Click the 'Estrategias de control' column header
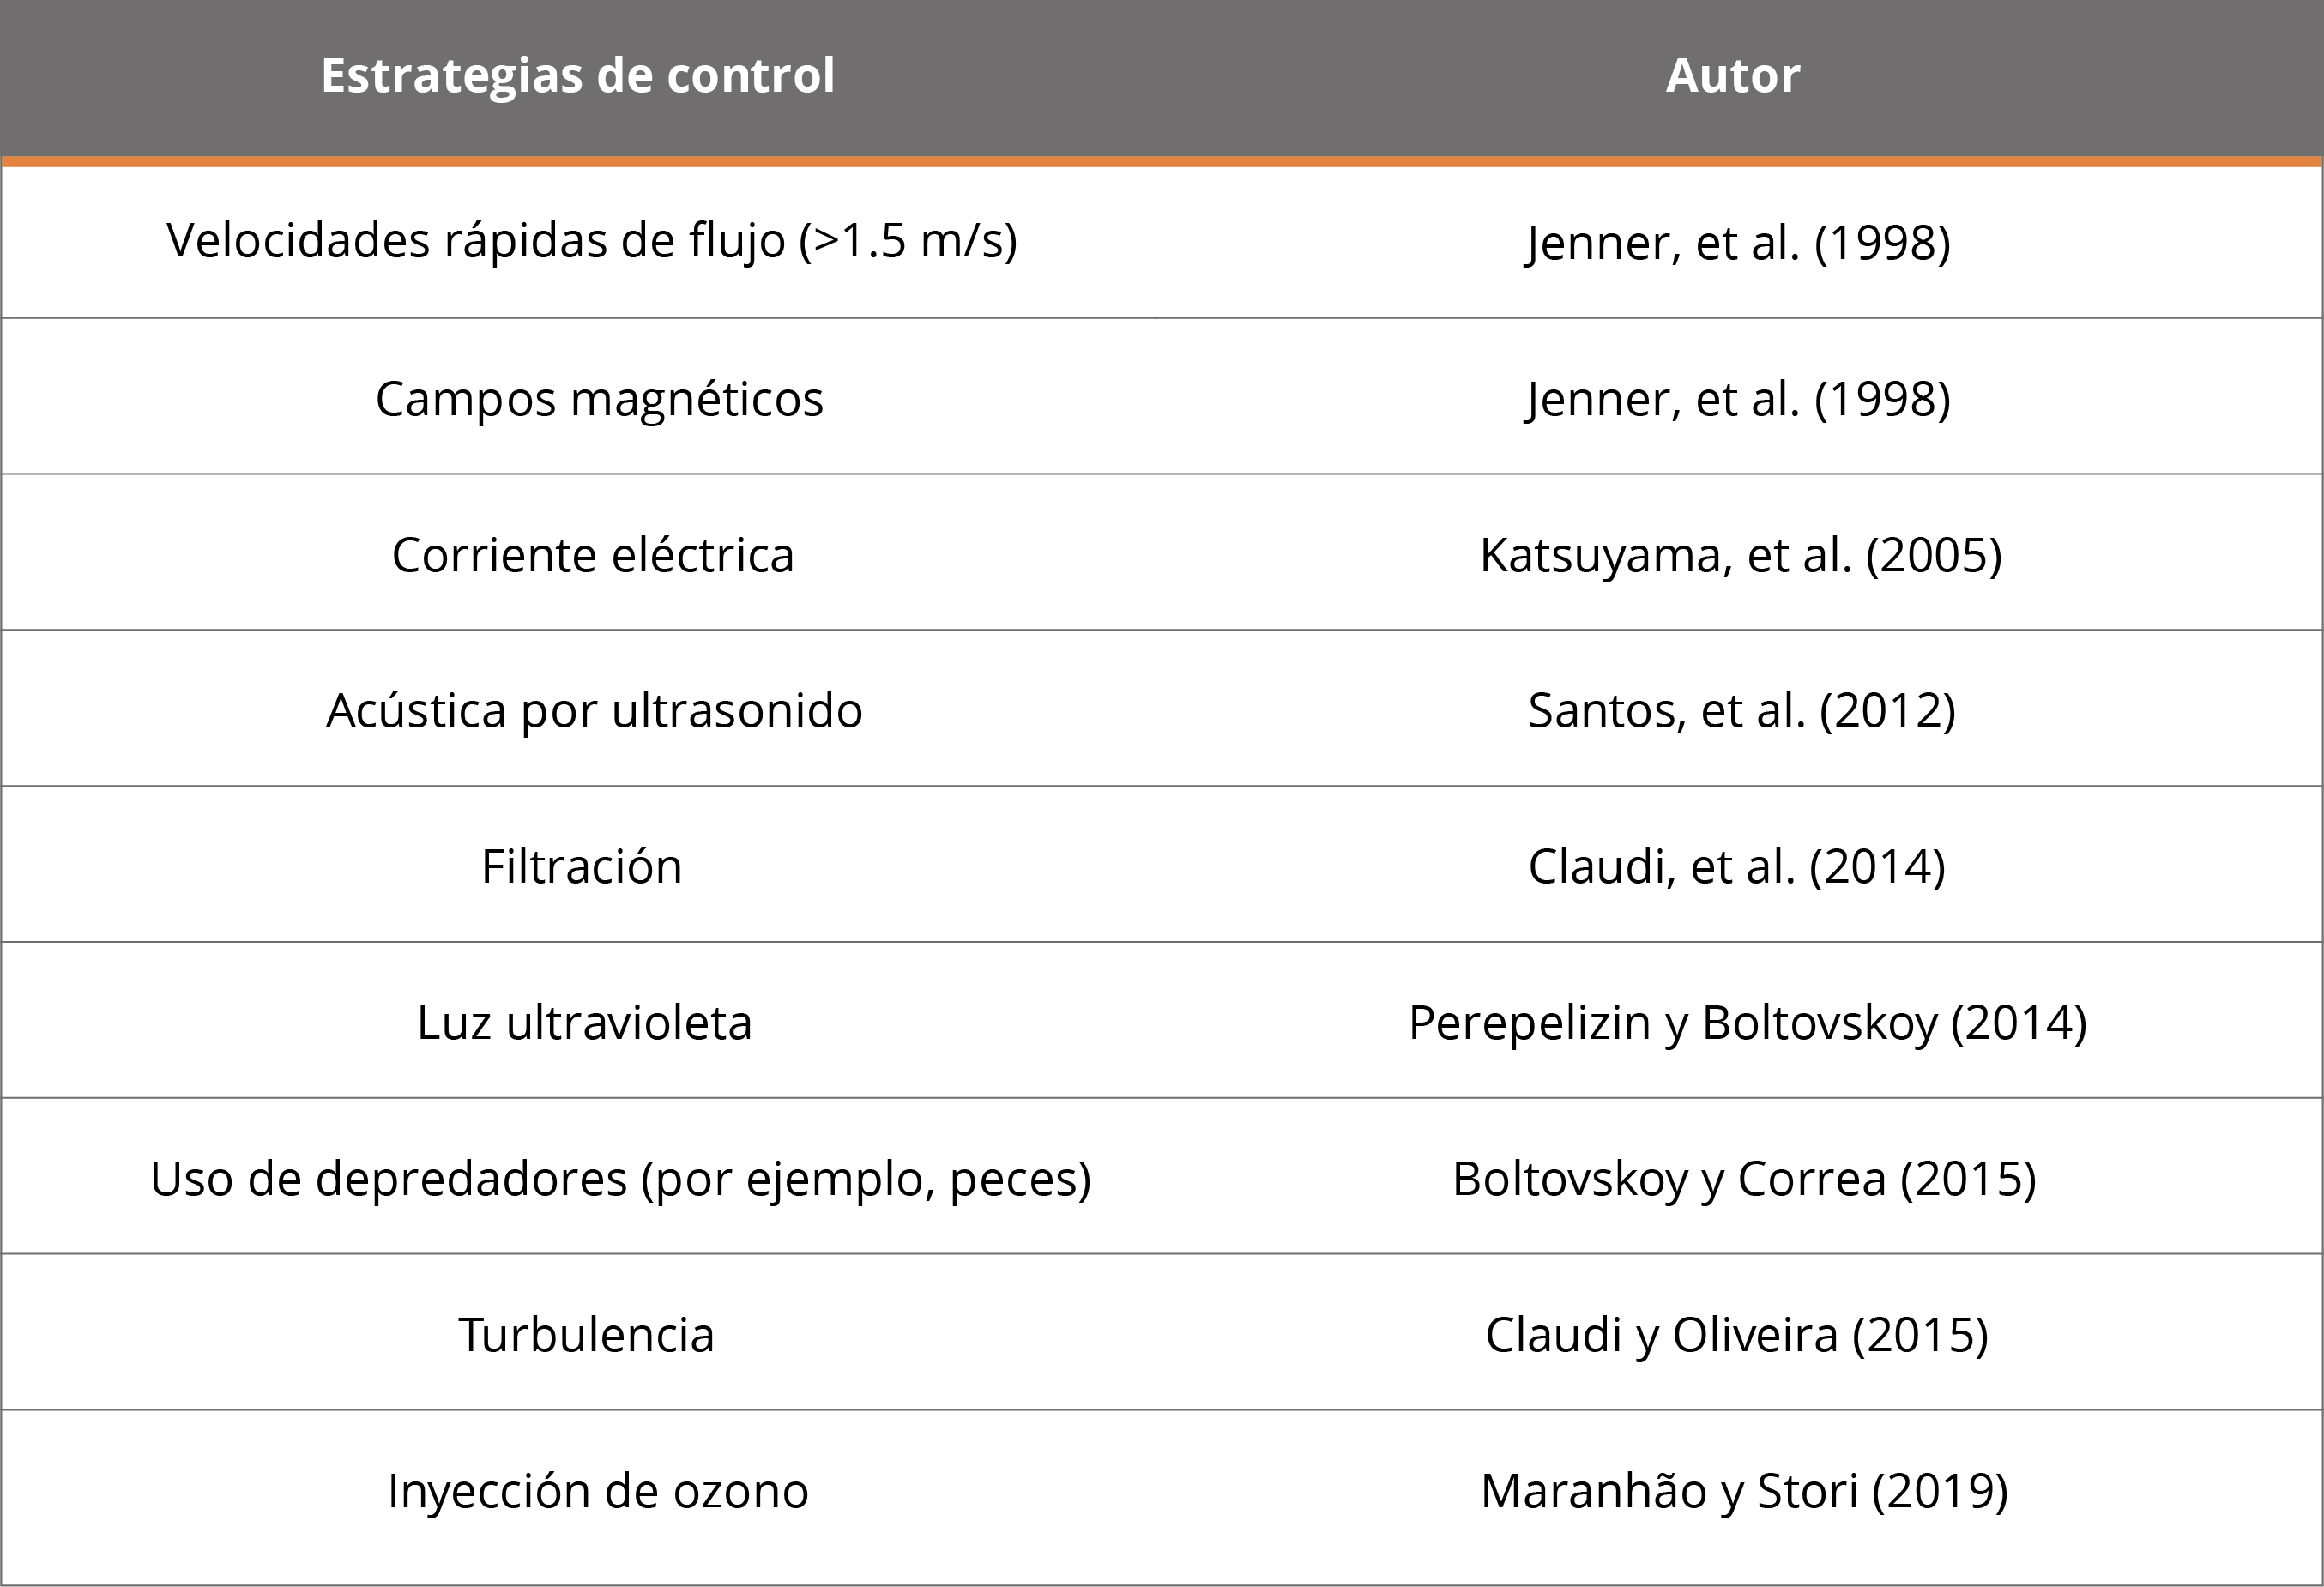2324x1587 pixels. (578, 76)
